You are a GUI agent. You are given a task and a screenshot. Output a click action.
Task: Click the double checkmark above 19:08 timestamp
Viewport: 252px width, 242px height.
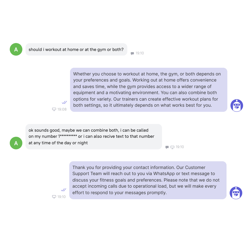tap(64, 102)
